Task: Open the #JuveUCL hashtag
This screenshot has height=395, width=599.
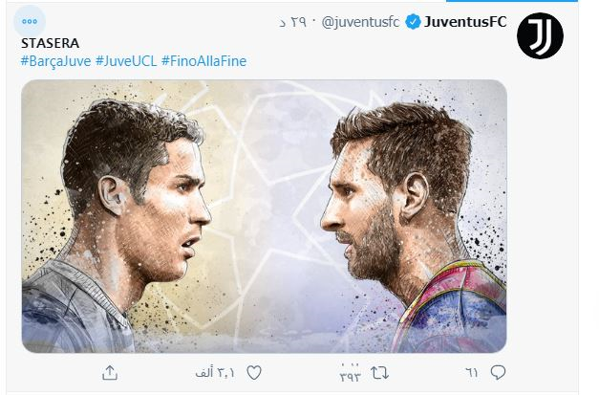Action: (126, 61)
